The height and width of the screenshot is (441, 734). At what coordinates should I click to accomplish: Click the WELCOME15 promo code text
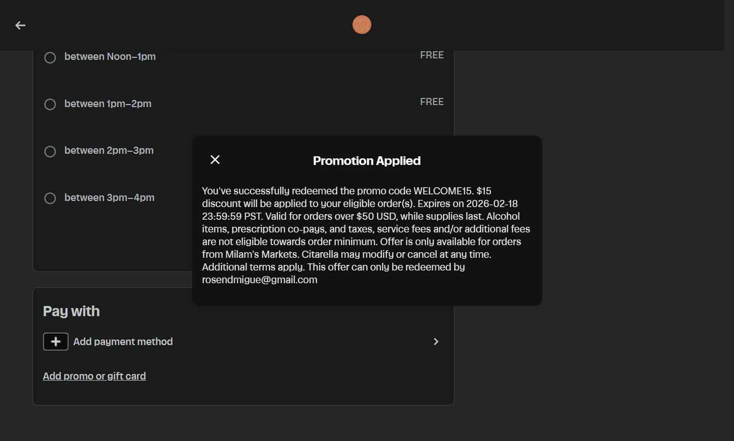click(x=443, y=191)
